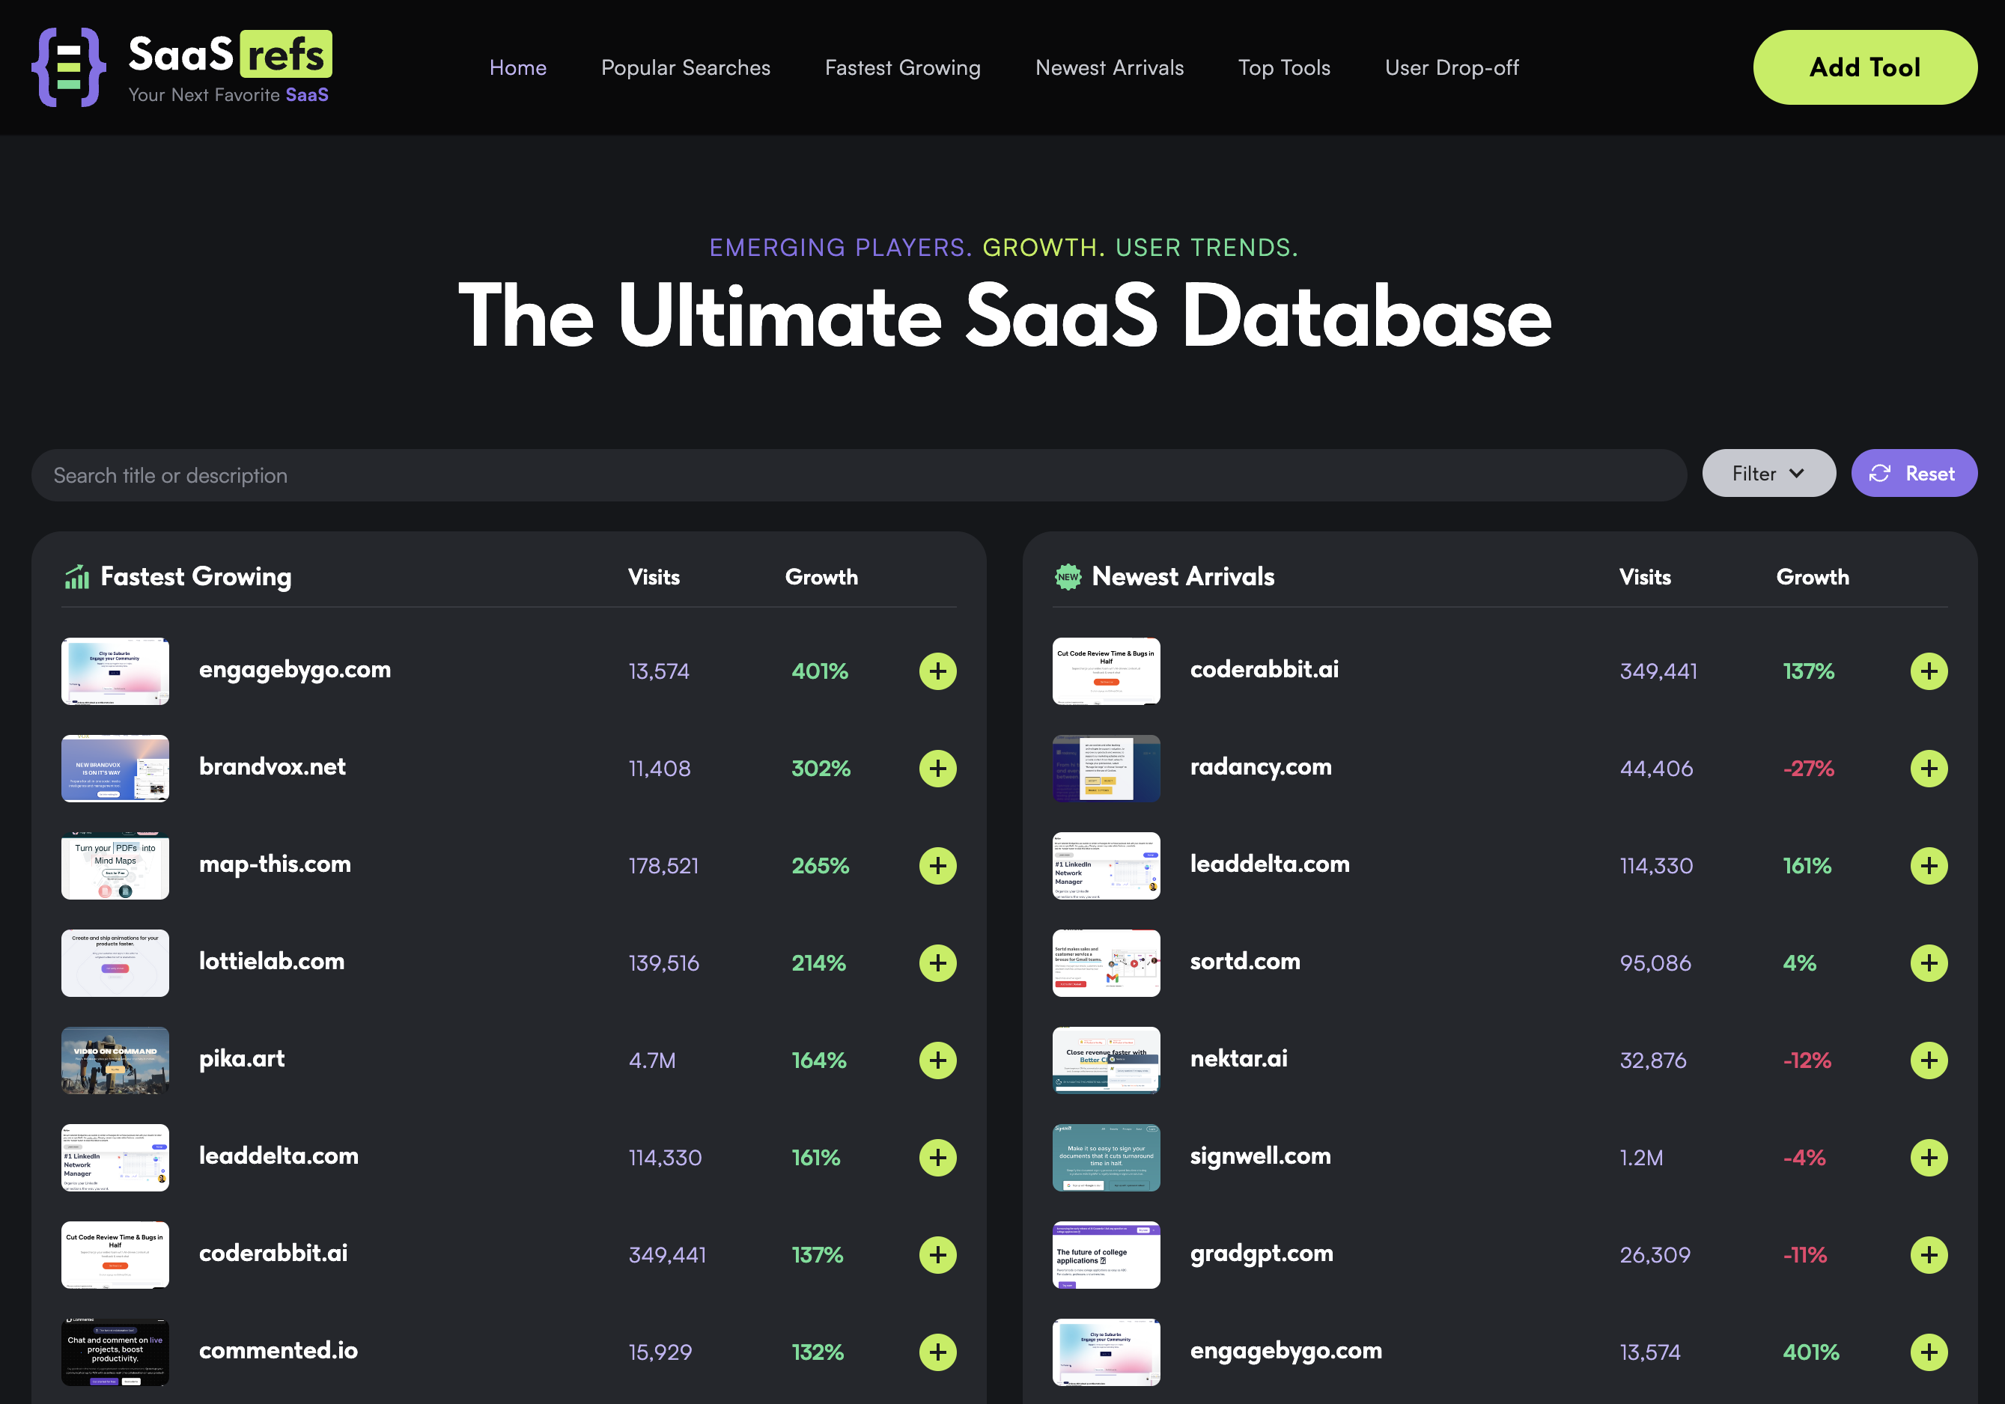This screenshot has width=2005, height=1404.
Task: Click plus icon for engagebygo.com in Newest Arrivals
Action: [x=1929, y=1352]
